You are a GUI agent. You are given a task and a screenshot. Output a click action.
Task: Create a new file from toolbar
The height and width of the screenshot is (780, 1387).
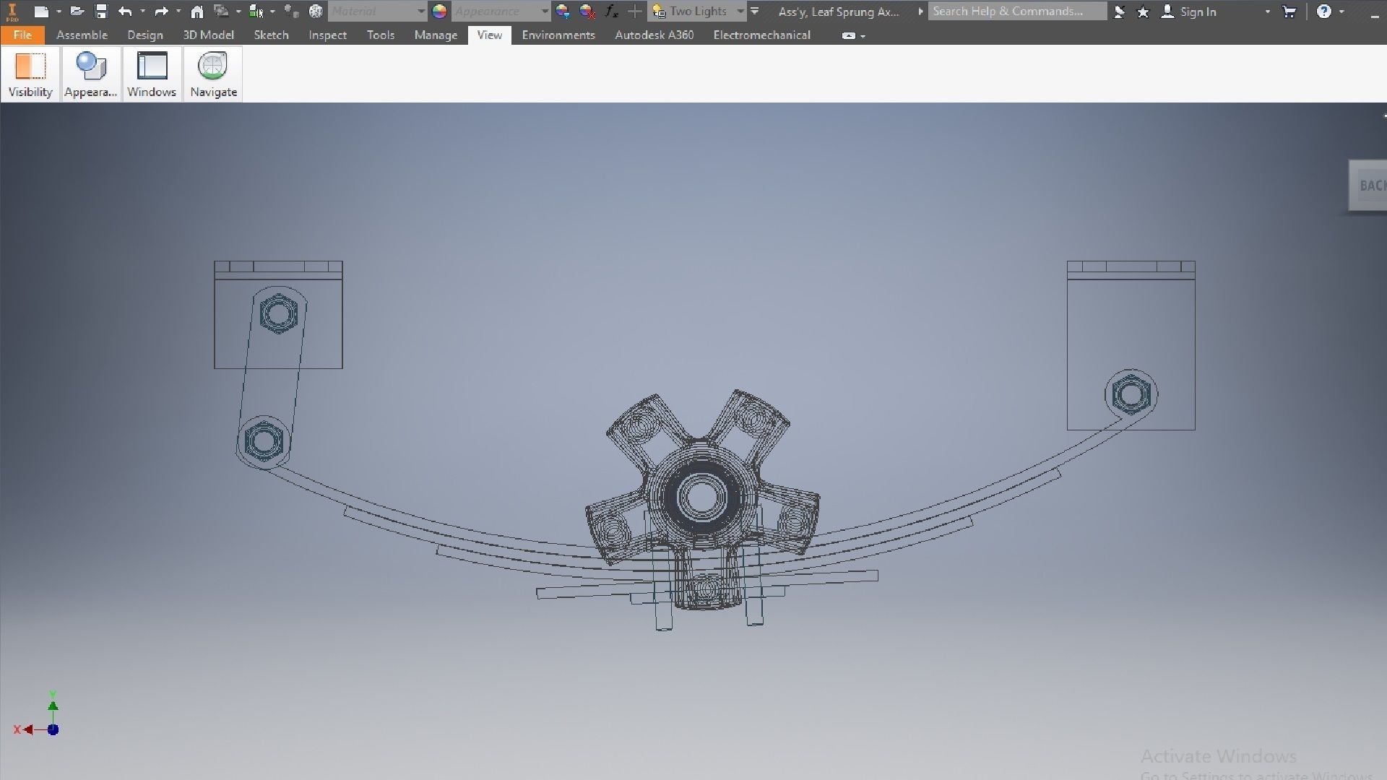pyautogui.click(x=41, y=12)
